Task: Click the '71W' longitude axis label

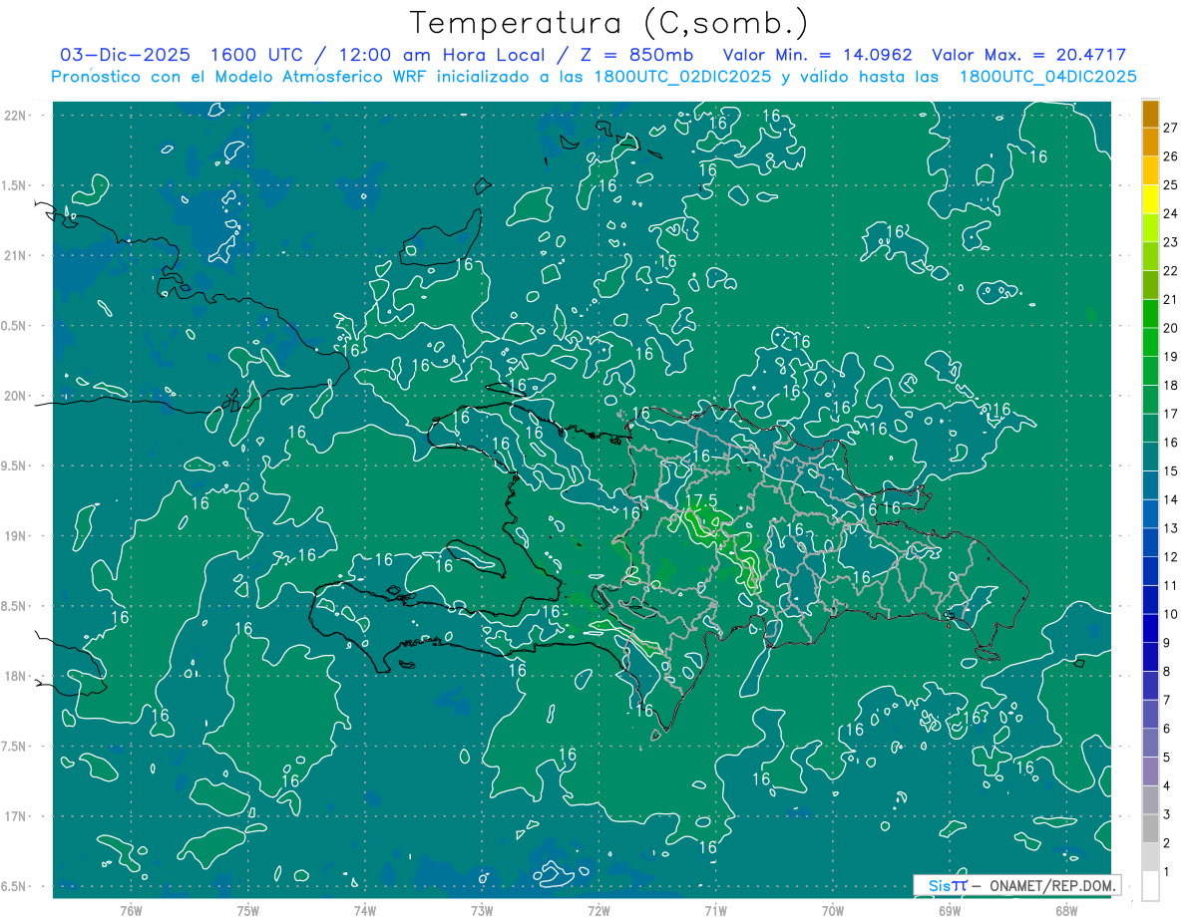Action: 715,910
